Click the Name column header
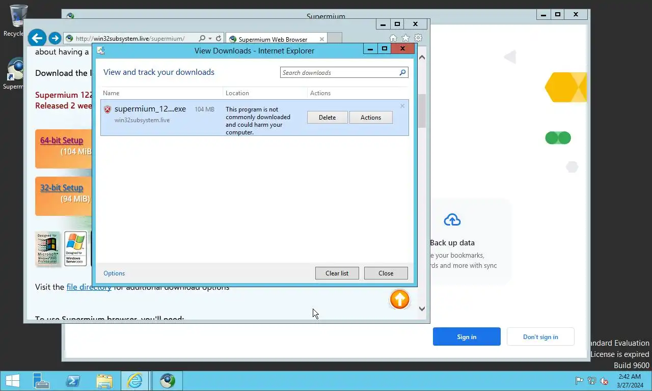 (x=111, y=93)
